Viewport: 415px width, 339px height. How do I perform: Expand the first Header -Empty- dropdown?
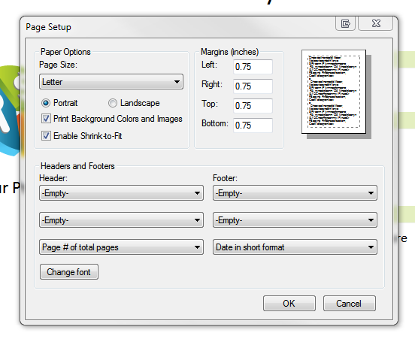[x=121, y=193]
